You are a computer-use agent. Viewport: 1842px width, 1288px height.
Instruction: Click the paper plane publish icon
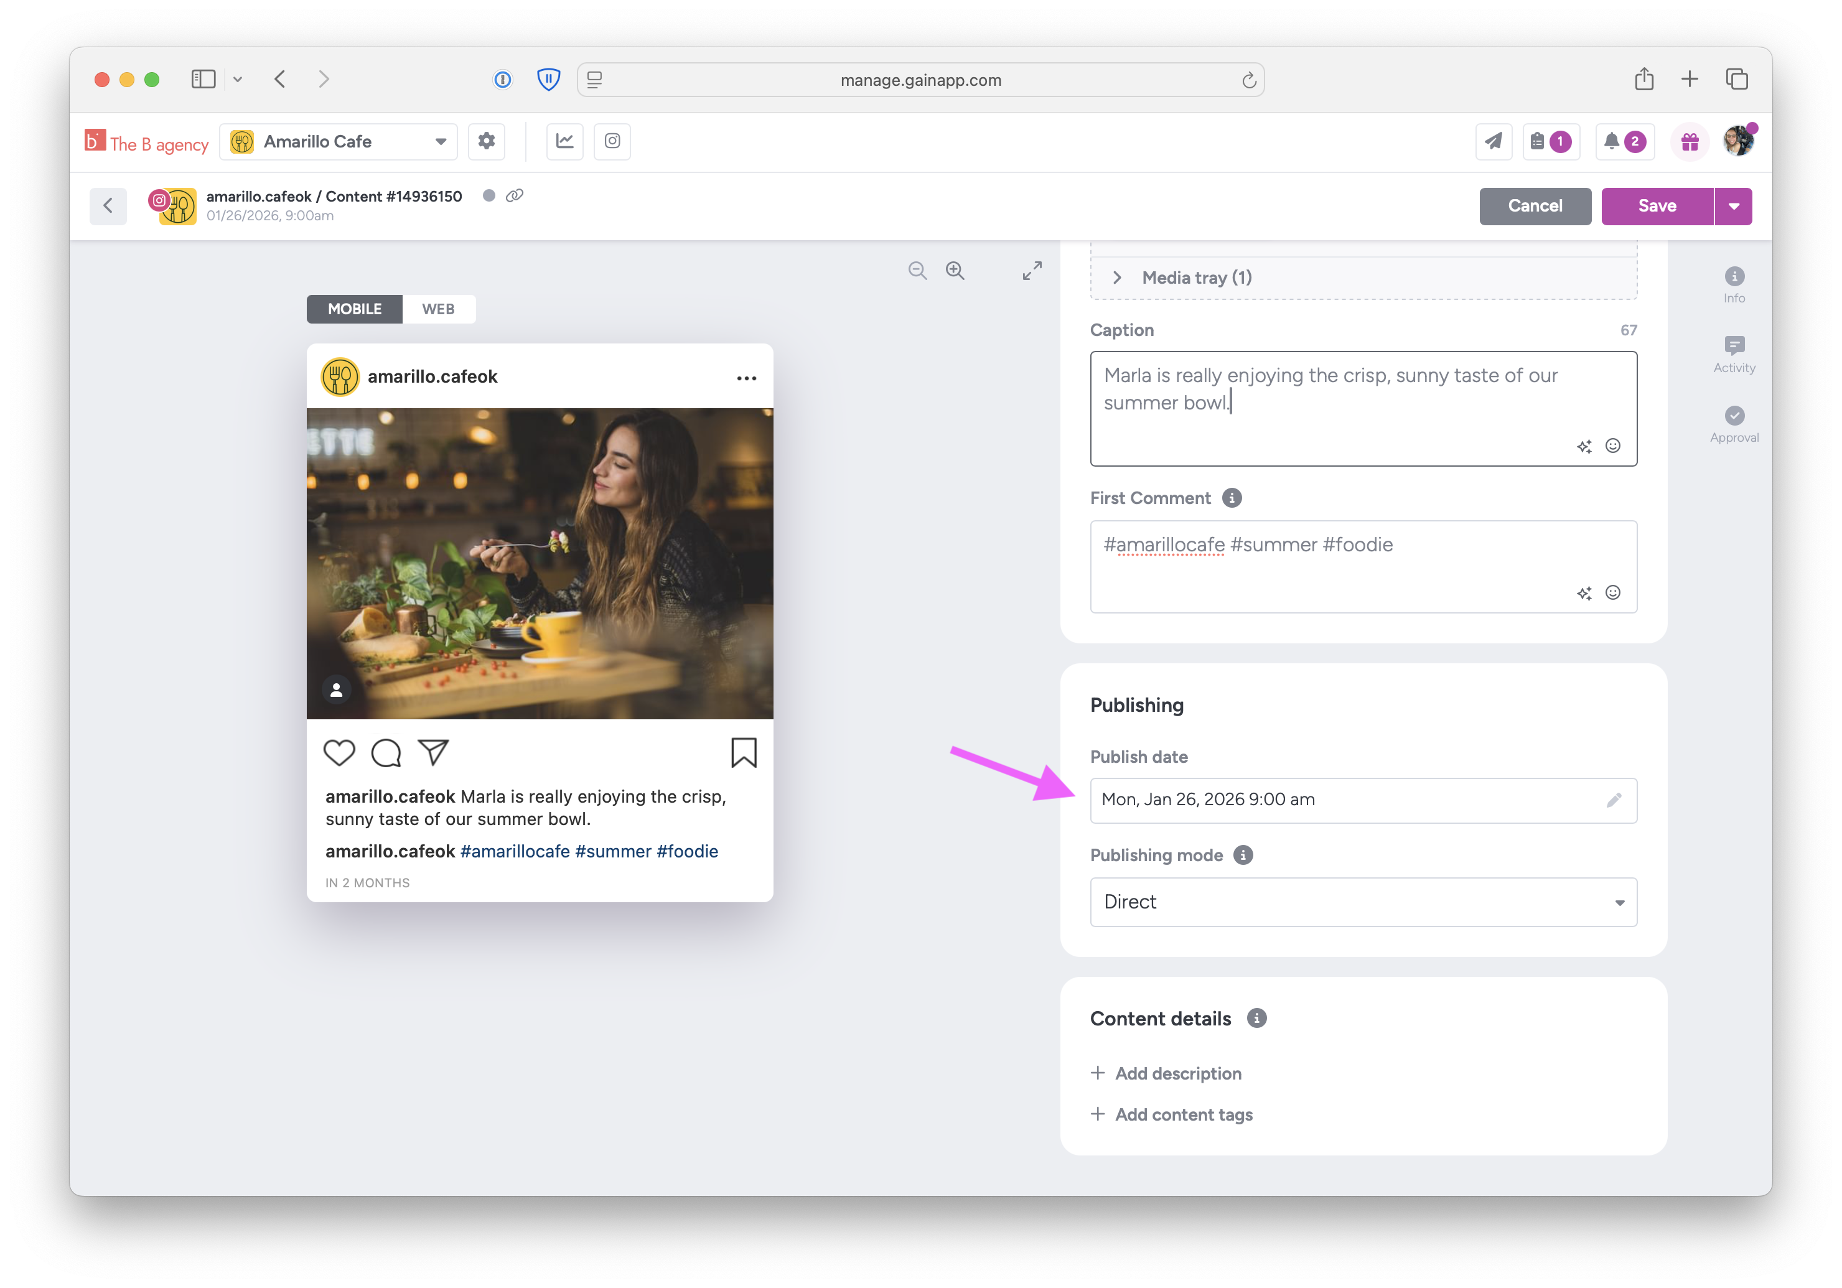click(1493, 142)
